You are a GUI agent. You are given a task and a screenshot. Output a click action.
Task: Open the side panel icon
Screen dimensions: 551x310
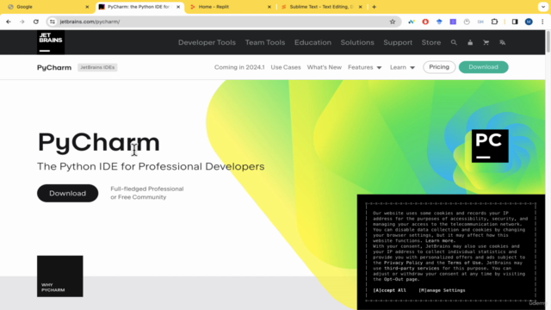[x=515, y=22]
